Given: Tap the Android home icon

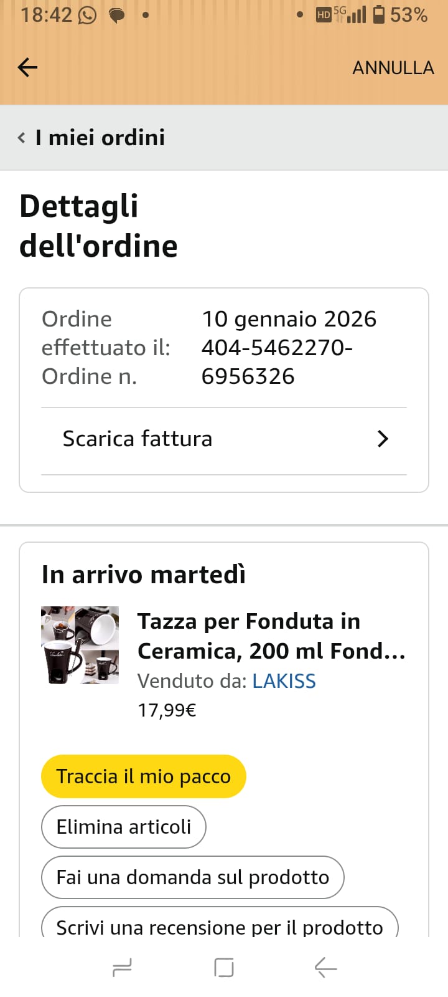Looking at the screenshot, I should [x=224, y=968].
